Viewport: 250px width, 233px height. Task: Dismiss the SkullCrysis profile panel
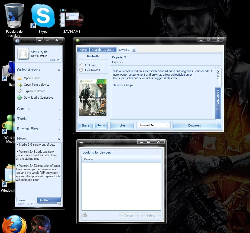(59, 49)
